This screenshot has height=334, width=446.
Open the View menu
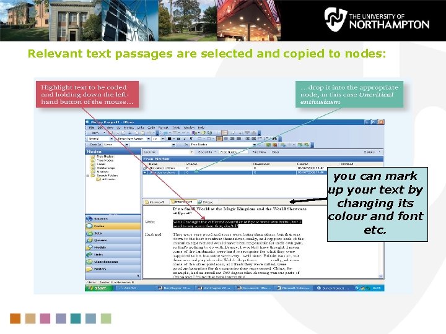click(110, 127)
